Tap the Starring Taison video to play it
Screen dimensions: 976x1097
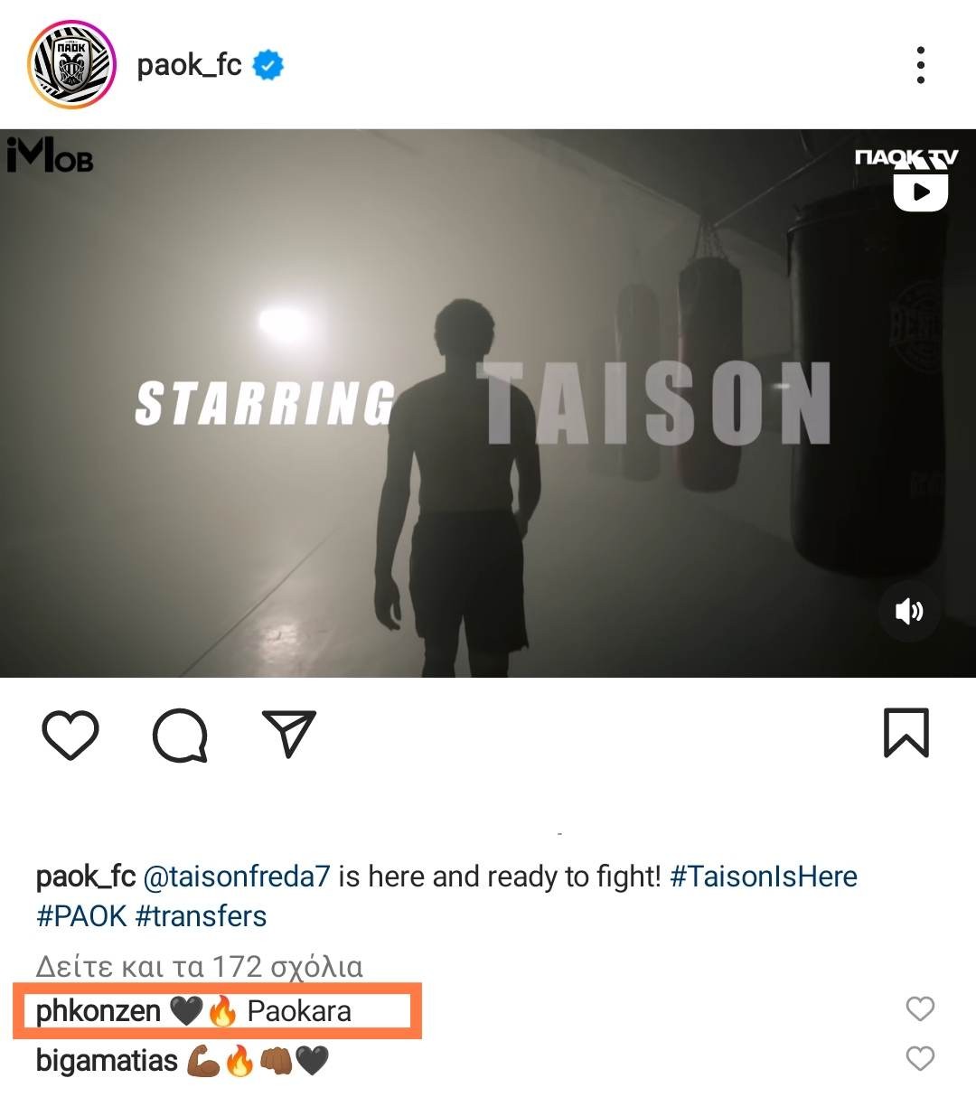(x=488, y=403)
